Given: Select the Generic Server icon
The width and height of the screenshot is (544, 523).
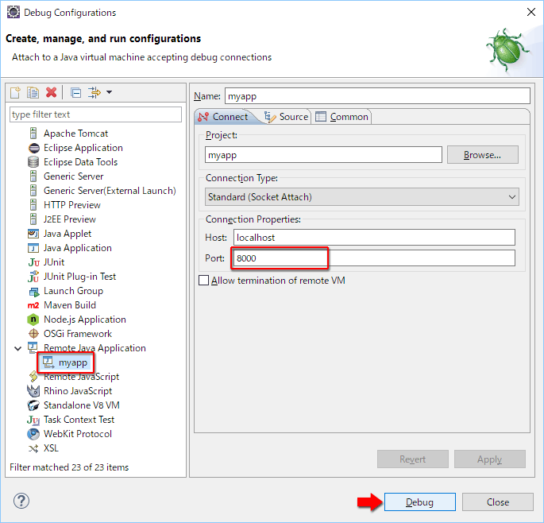Looking at the screenshot, I should tap(33, 176).
